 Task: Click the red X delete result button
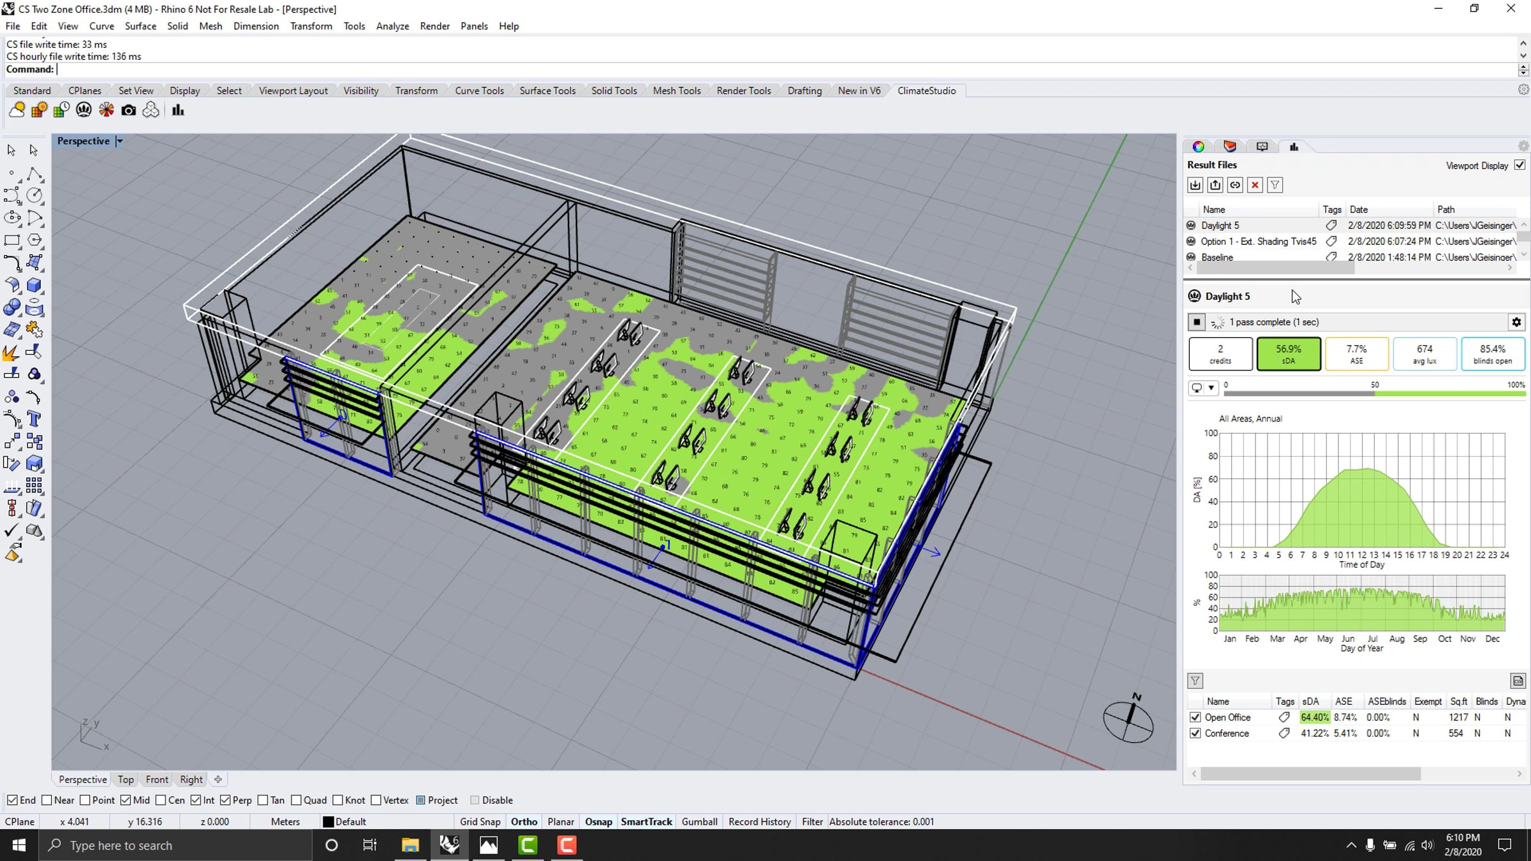pos(1255,185)
